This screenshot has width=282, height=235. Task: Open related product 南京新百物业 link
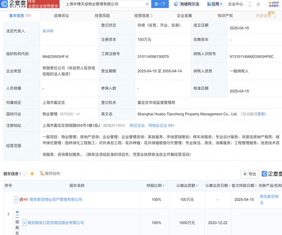point(269,200)
